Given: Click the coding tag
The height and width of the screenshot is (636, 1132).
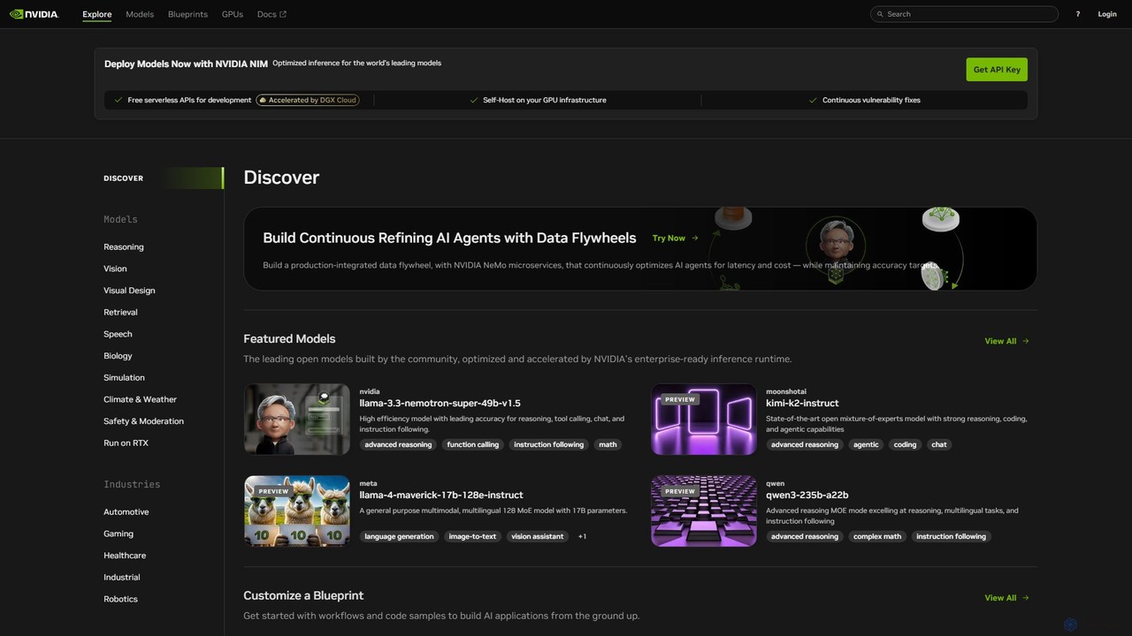Looking at the screenshot, I should 905,444.
